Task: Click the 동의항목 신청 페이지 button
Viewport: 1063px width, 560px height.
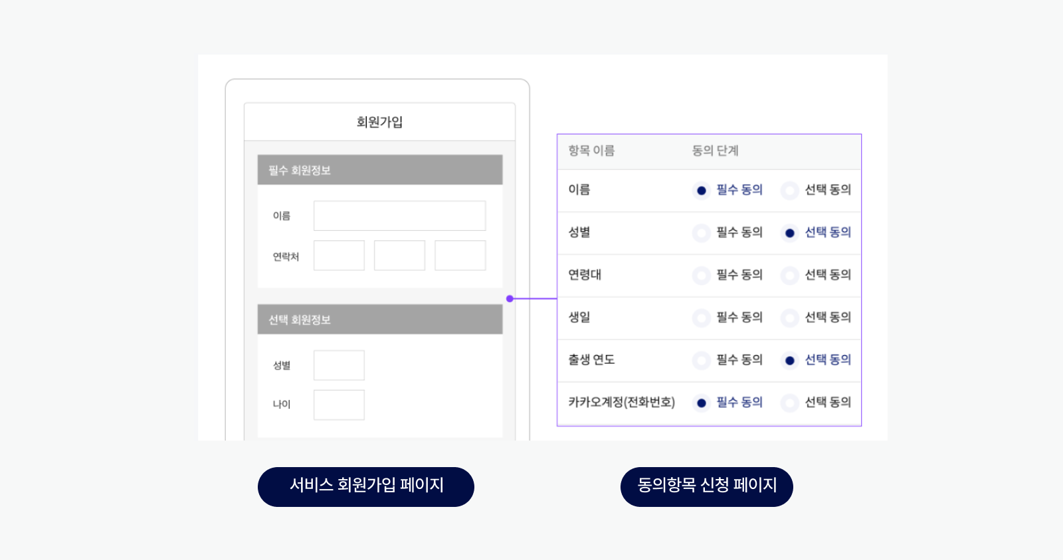Action: click(x=706, y=486)
